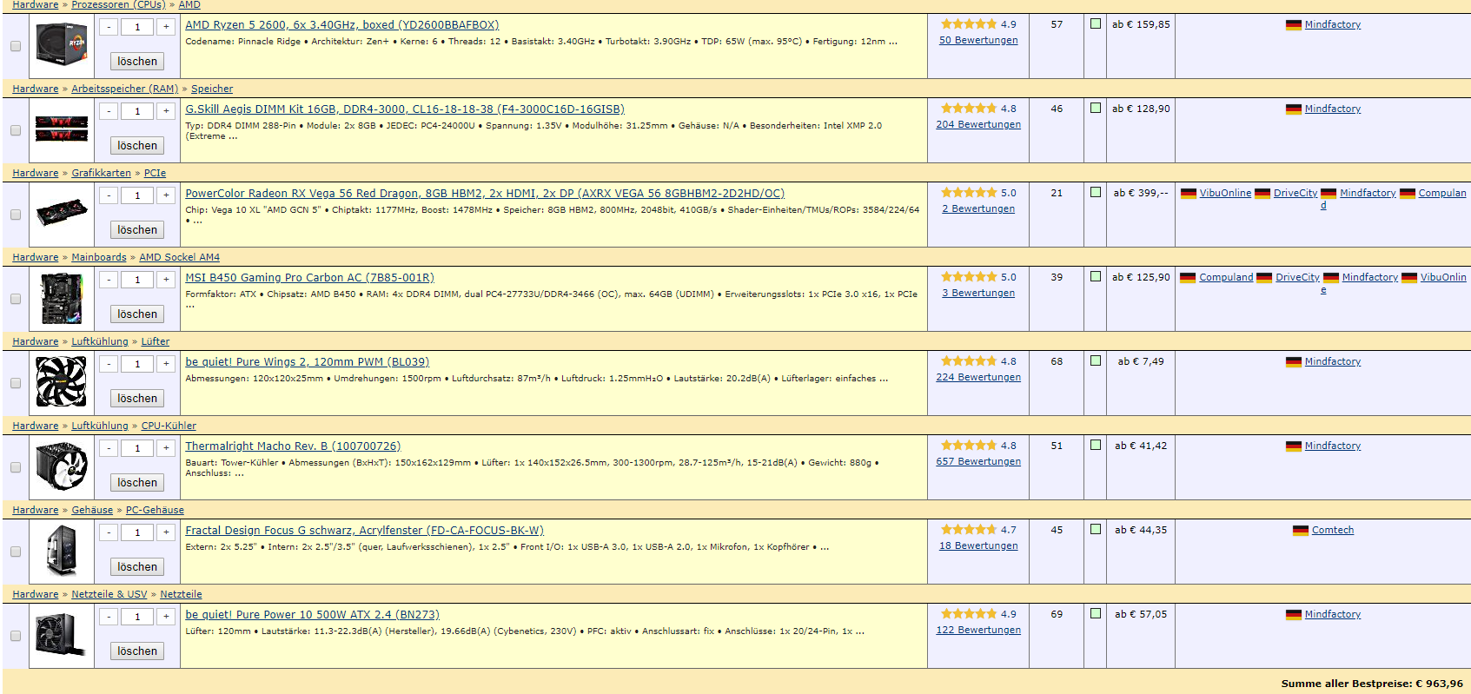Screen dimensions: 1471x694
Task: View 204 Bewertungen for G.Skill Aegis
Action: point(978,124)
